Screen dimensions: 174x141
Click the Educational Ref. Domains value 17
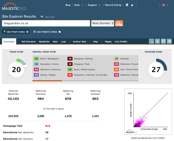(47, 139)
